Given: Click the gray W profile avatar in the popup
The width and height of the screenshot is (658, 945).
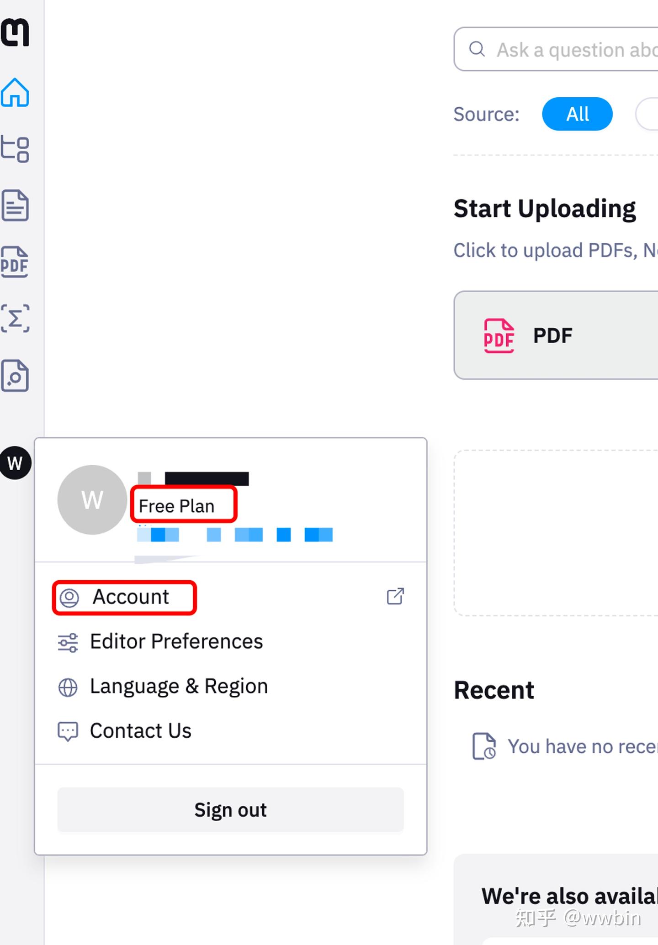Looking at the screenshot, I should pyautogui.click(x=92, y=500).
